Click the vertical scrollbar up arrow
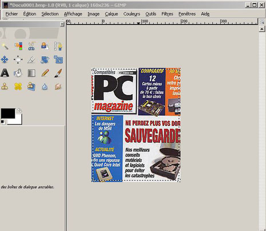Image resolution: width=266 pixels, height=231 pixels. click(x=262, y=29)
